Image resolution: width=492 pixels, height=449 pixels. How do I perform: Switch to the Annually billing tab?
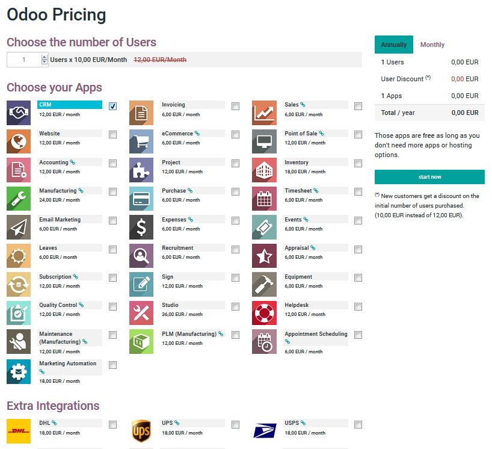pos(394,45)
